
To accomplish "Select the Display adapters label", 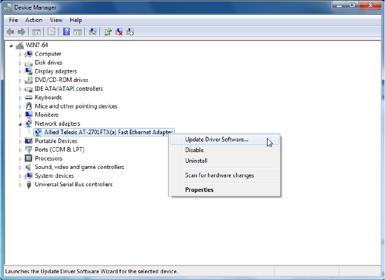I will coord(56,71).
